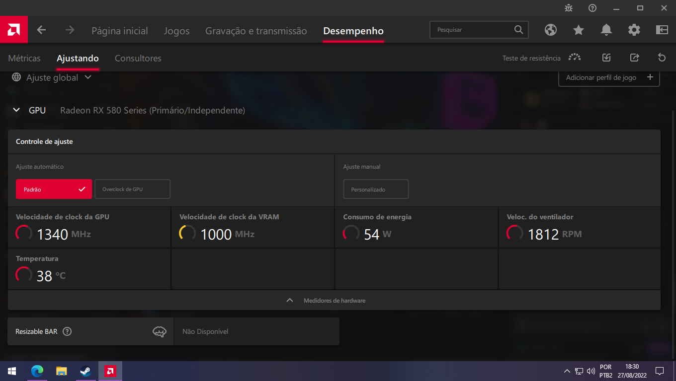Click the search magnifier icon
Image resolution: width=676 pixels, height=381 pixels.
click(518, 30)
